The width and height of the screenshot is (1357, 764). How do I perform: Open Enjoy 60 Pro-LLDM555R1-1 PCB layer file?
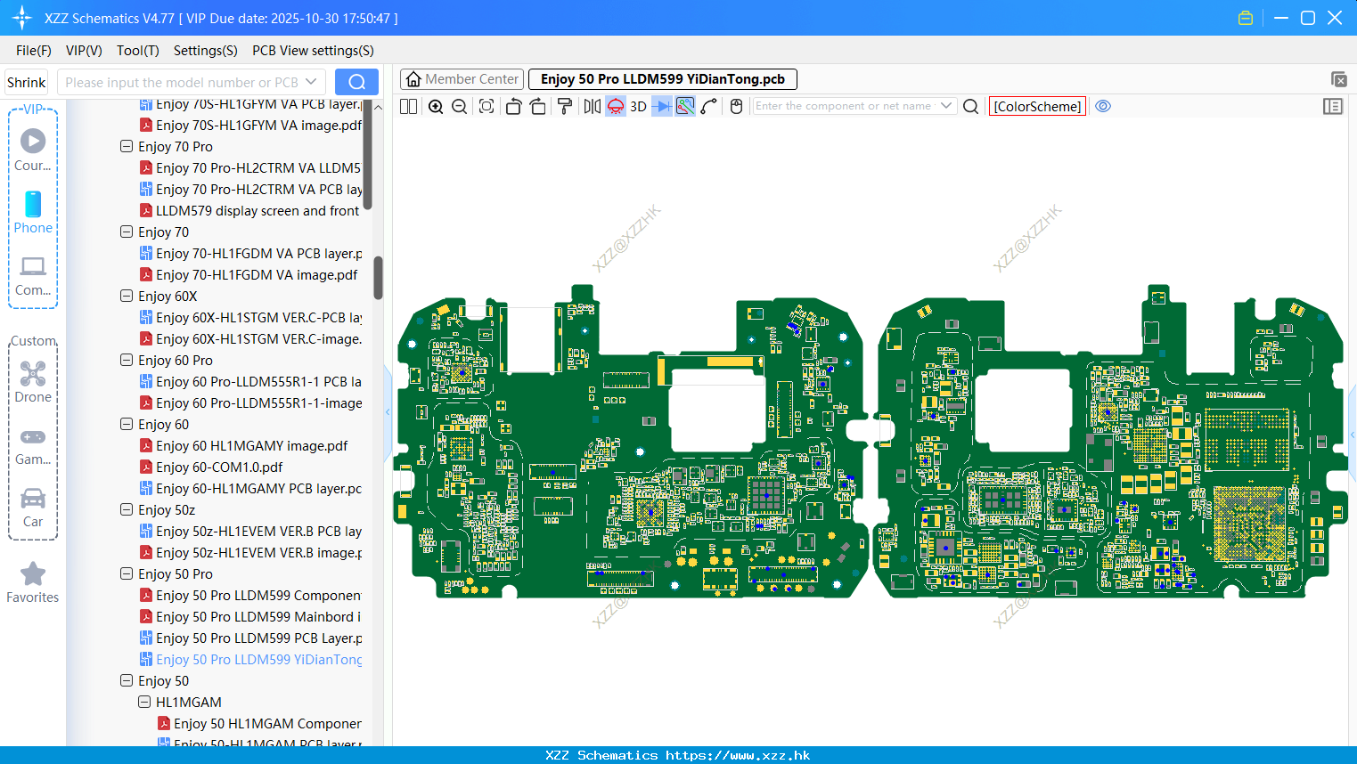coord(250,381)
